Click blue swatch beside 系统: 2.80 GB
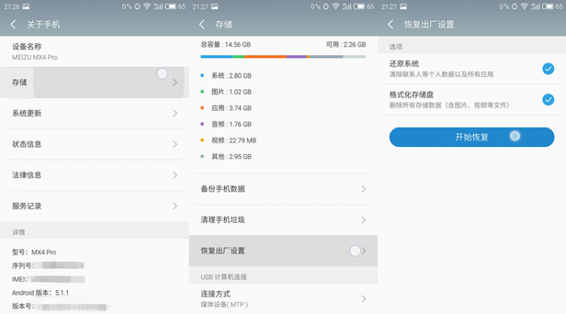The height and width of the screenshot is (314, 566). click(202, 75)
